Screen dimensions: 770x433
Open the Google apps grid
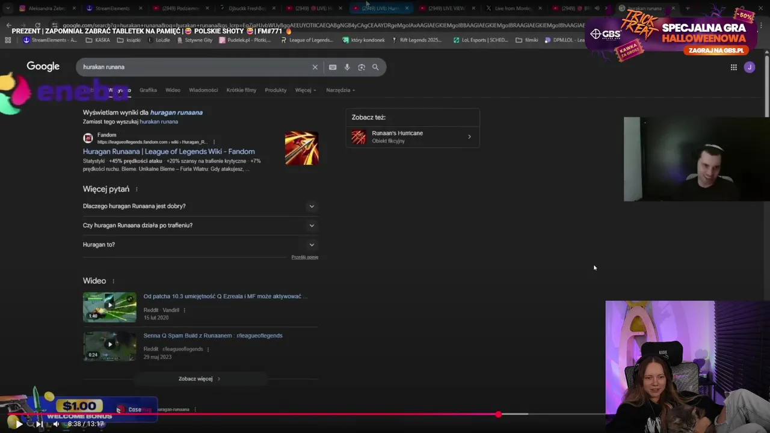(x=733, y=67)
